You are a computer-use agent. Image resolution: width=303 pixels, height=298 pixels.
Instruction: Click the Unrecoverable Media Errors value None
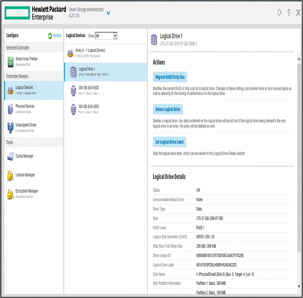pyautogui.click(x=199, y=200)
